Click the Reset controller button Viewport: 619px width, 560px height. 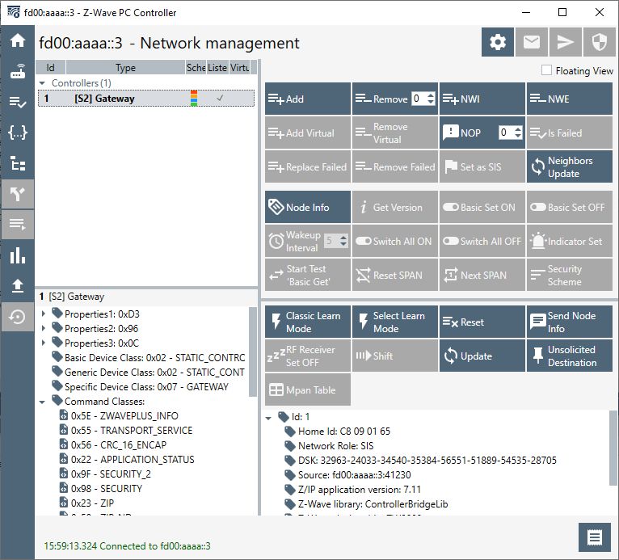point(482,322)
